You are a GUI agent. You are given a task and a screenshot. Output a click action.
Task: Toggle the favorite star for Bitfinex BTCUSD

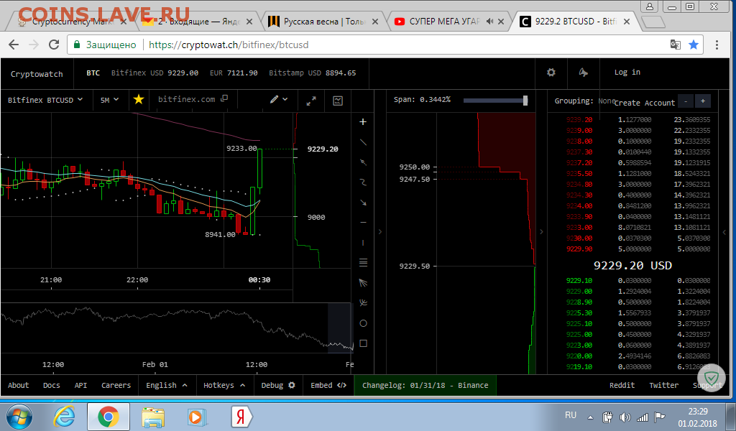[139, 99]
